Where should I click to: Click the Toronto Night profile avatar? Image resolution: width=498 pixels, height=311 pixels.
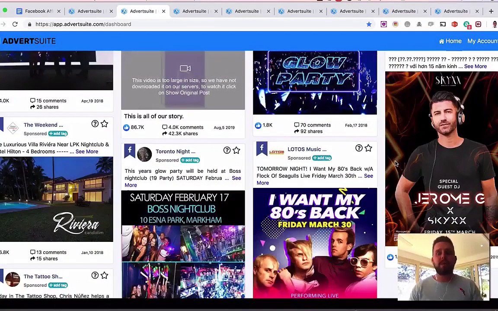point(144,155)
